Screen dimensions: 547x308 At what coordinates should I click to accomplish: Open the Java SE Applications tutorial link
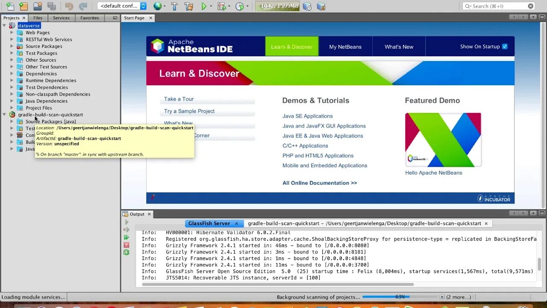307,116
